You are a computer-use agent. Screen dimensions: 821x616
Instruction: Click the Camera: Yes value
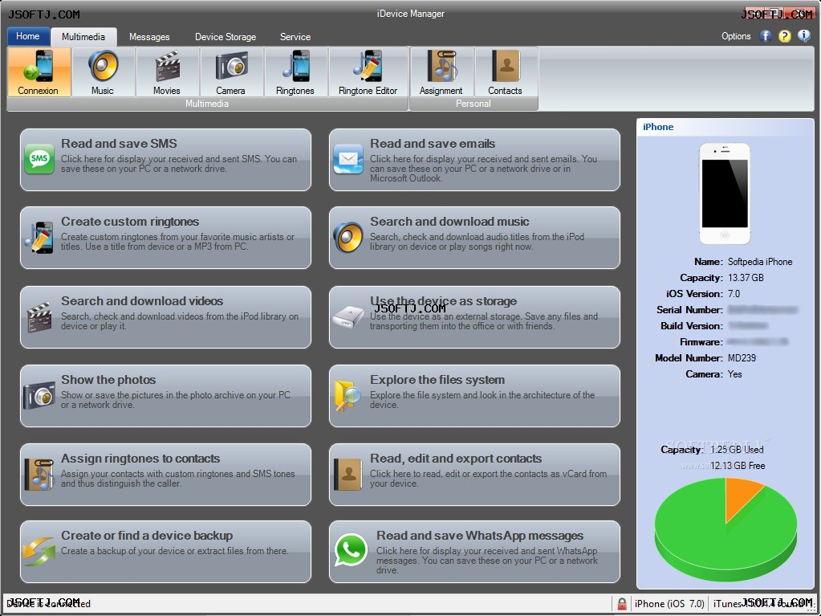click(x=734, y=374)
